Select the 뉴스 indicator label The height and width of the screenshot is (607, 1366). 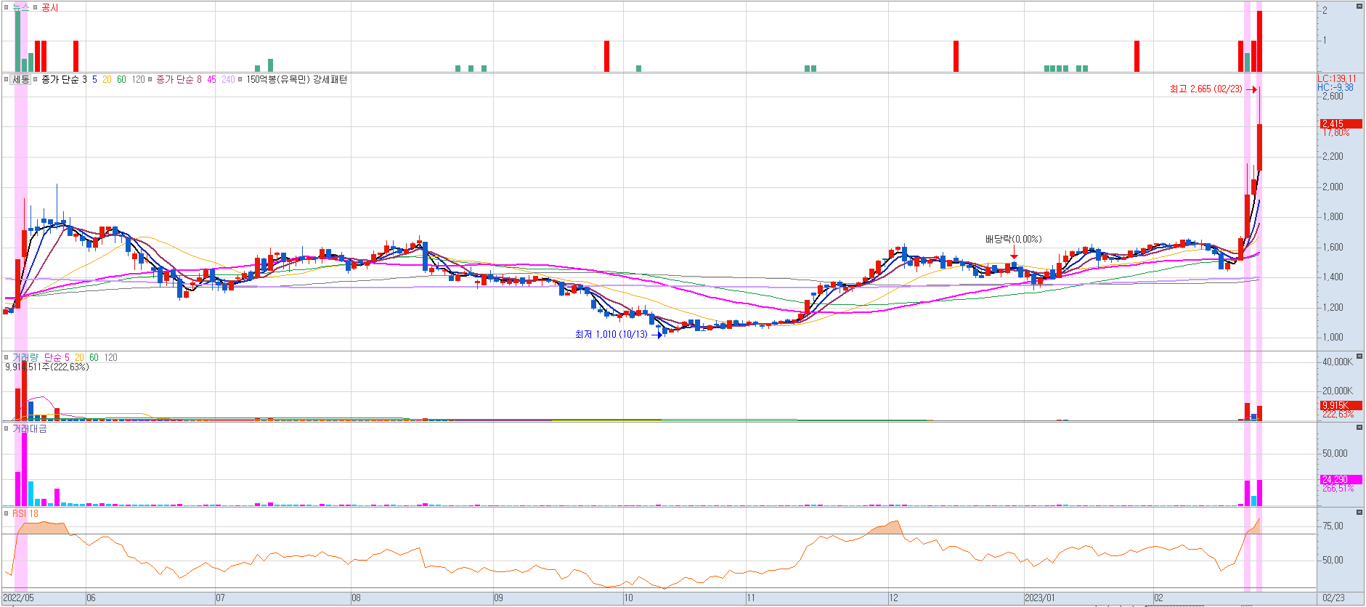(x=20, y=7)
